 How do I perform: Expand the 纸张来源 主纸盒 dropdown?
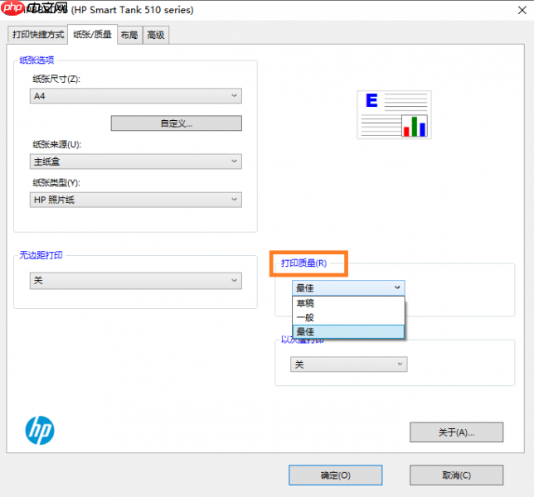pyautogui.click(x=135, y=162)
